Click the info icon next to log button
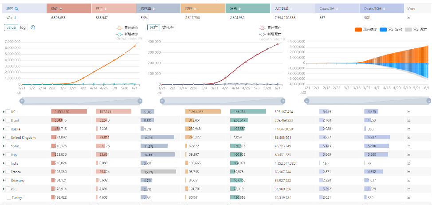The height and width of the screenshot is (205, 432). [x=33, y=28]
